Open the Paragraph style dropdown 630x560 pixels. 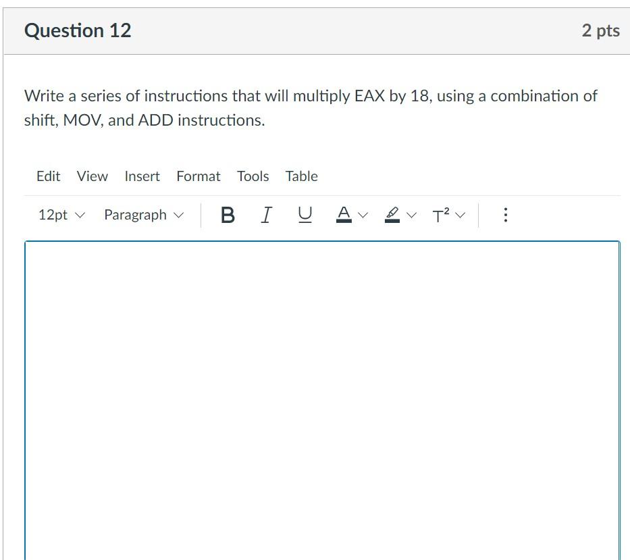coord(142,215)
